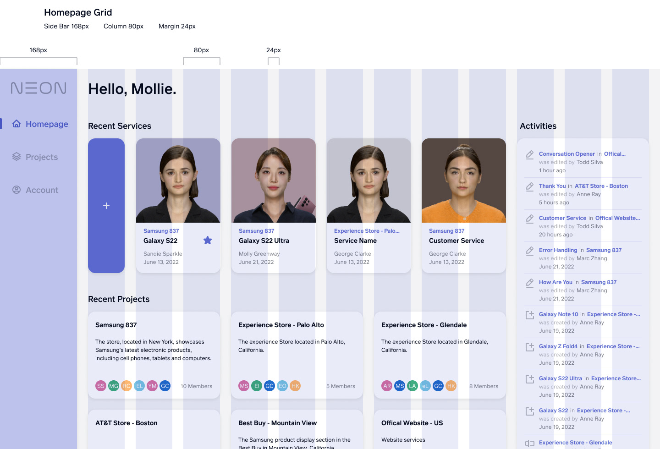Open Galaxy Note 10 activity link

[559, 314]
